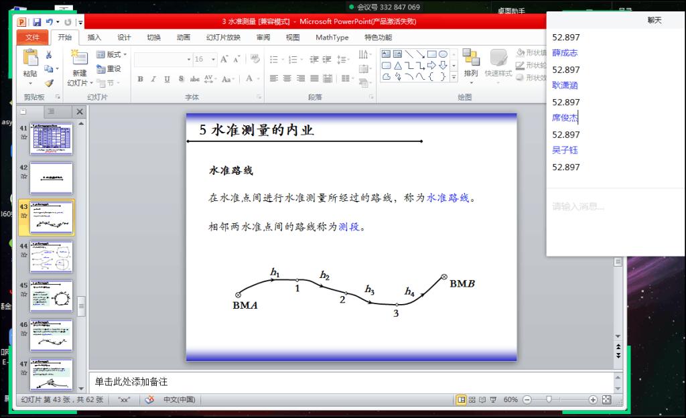Select slide 45 thumbnail
686x418 pixels.
pos(52,295)
